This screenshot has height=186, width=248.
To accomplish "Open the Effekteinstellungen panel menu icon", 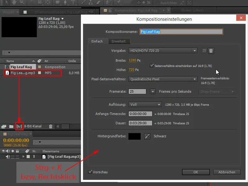I will [x=91, y=12].
